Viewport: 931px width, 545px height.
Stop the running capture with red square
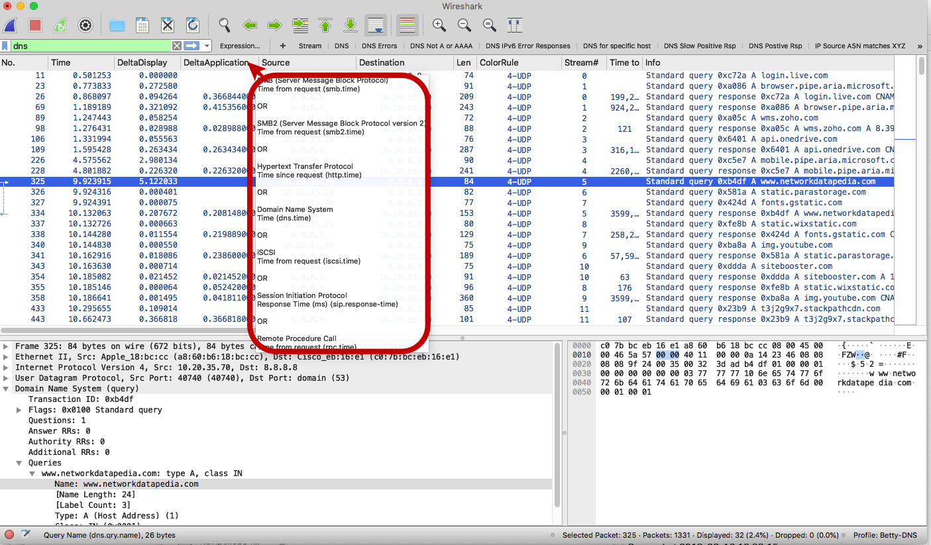point(35,25)
